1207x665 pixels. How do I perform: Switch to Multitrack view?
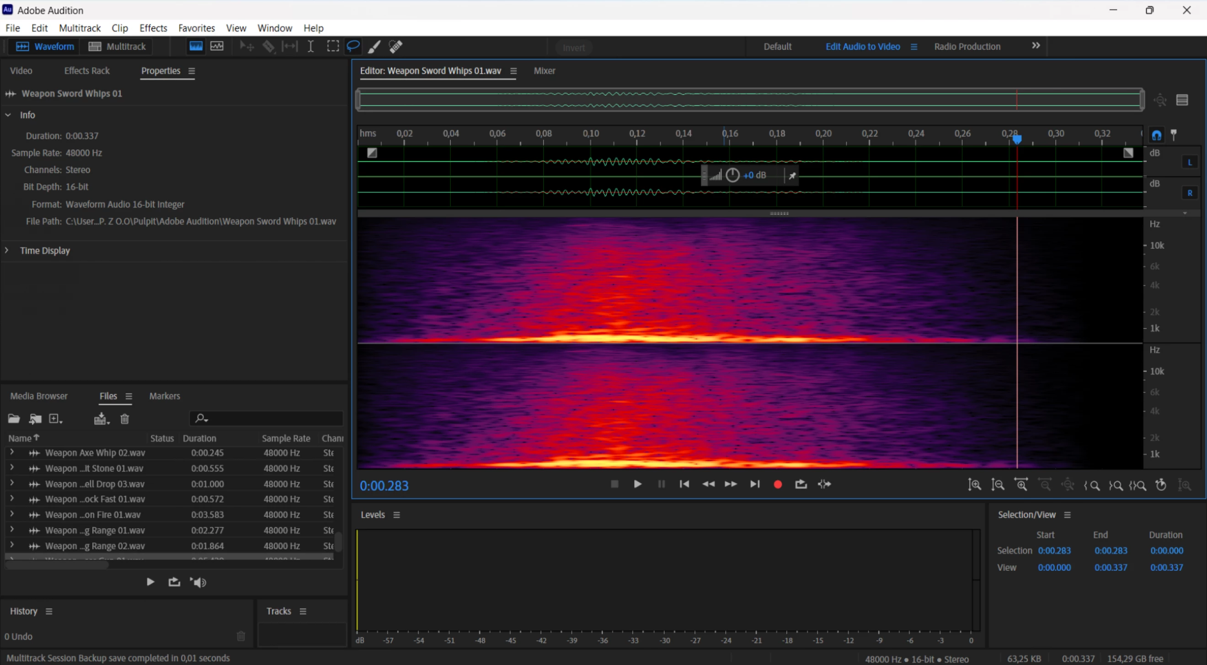[x=117, y=46]
